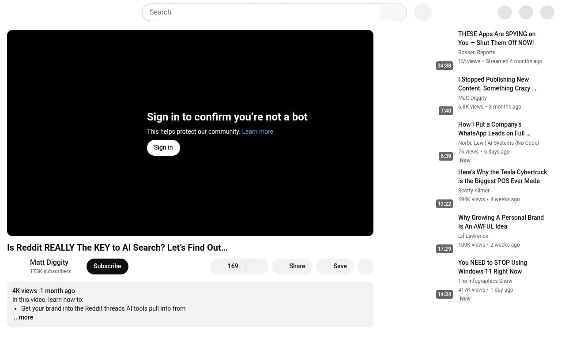Click the leftmost of three header circle buttons
The image size is (565, 353).
click(x=505, y=12)
